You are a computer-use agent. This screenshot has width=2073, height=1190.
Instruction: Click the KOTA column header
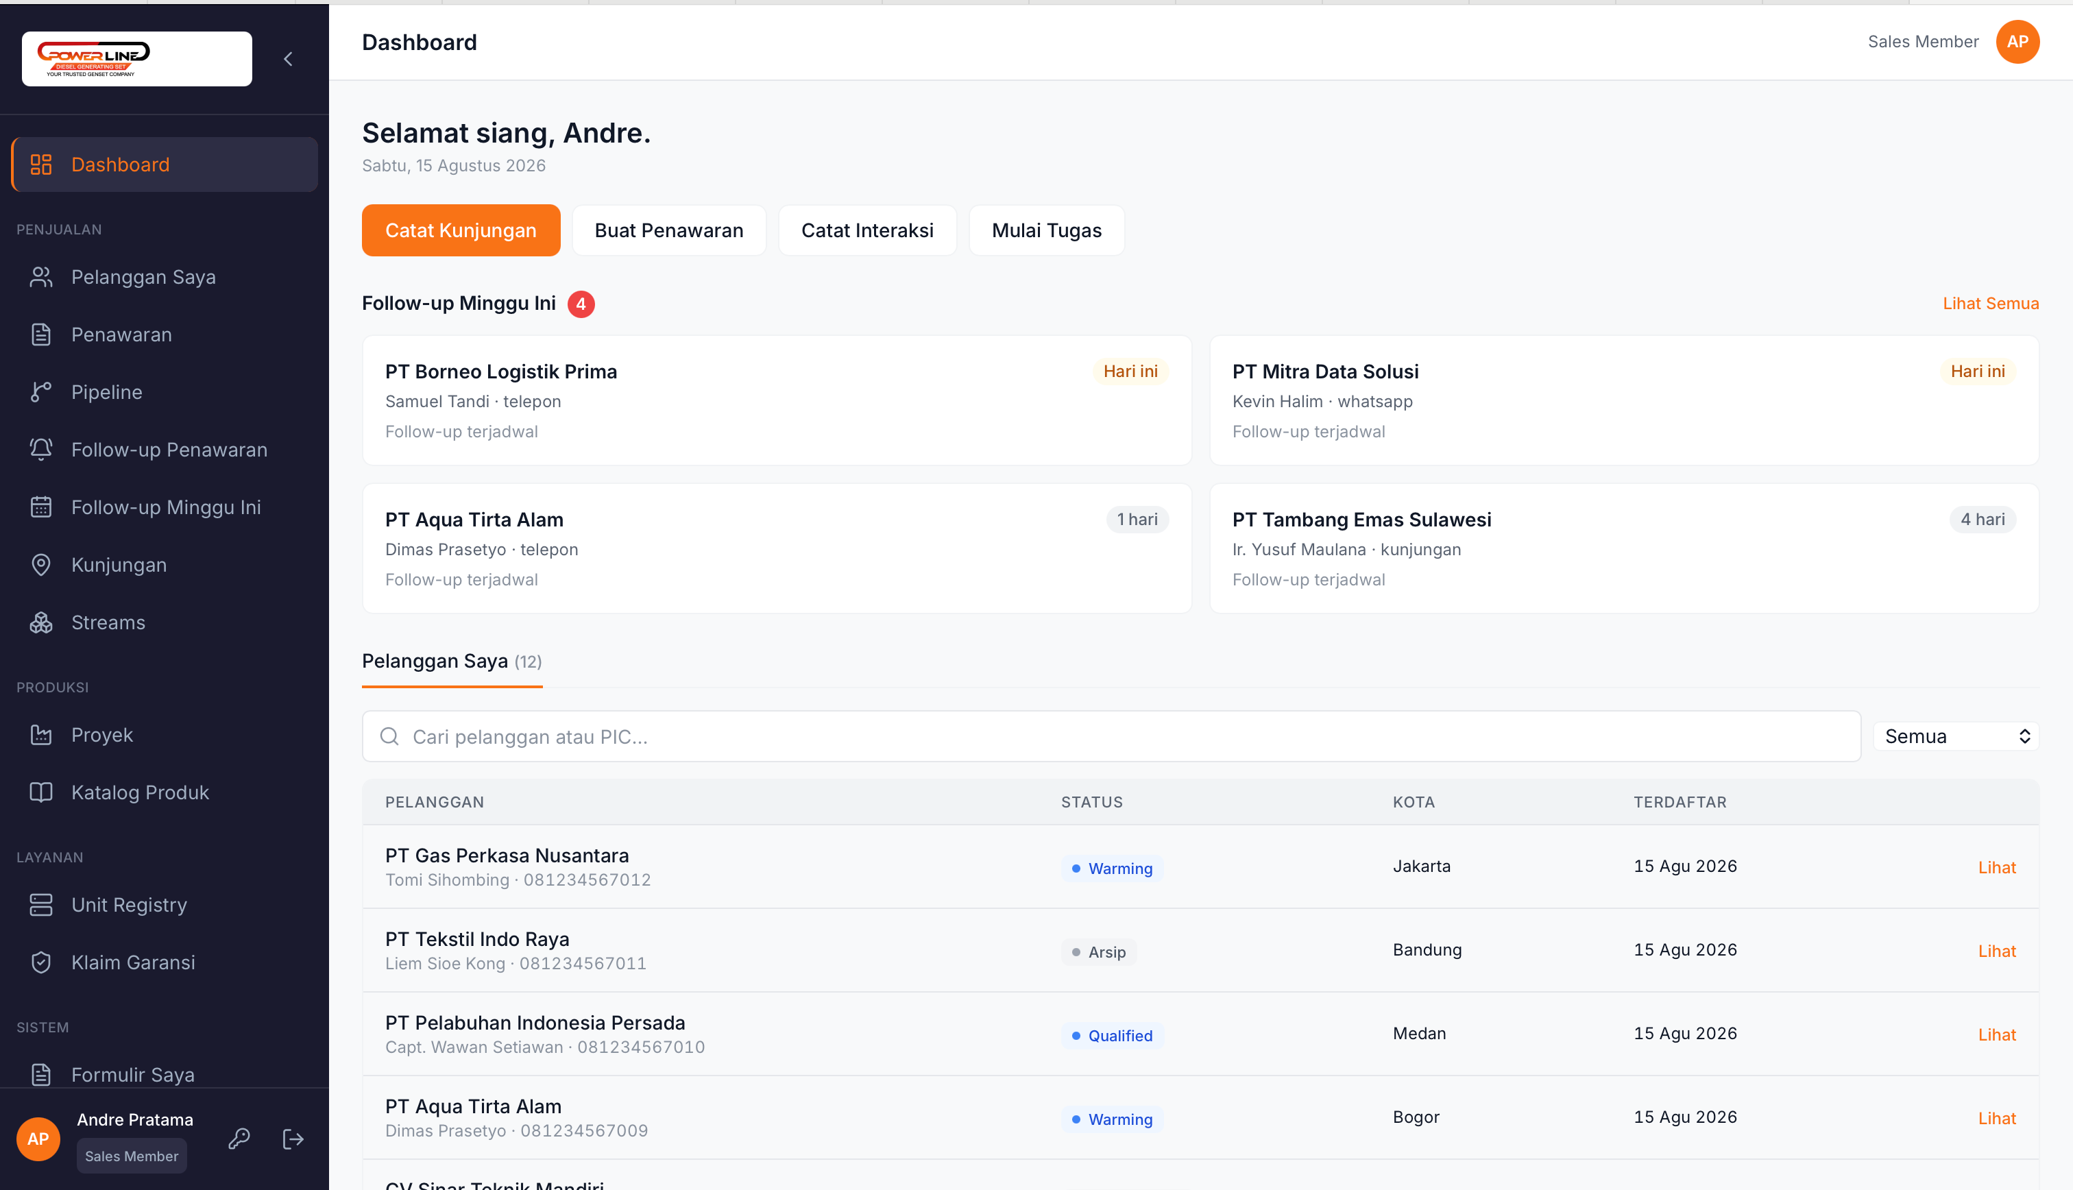1414,802
